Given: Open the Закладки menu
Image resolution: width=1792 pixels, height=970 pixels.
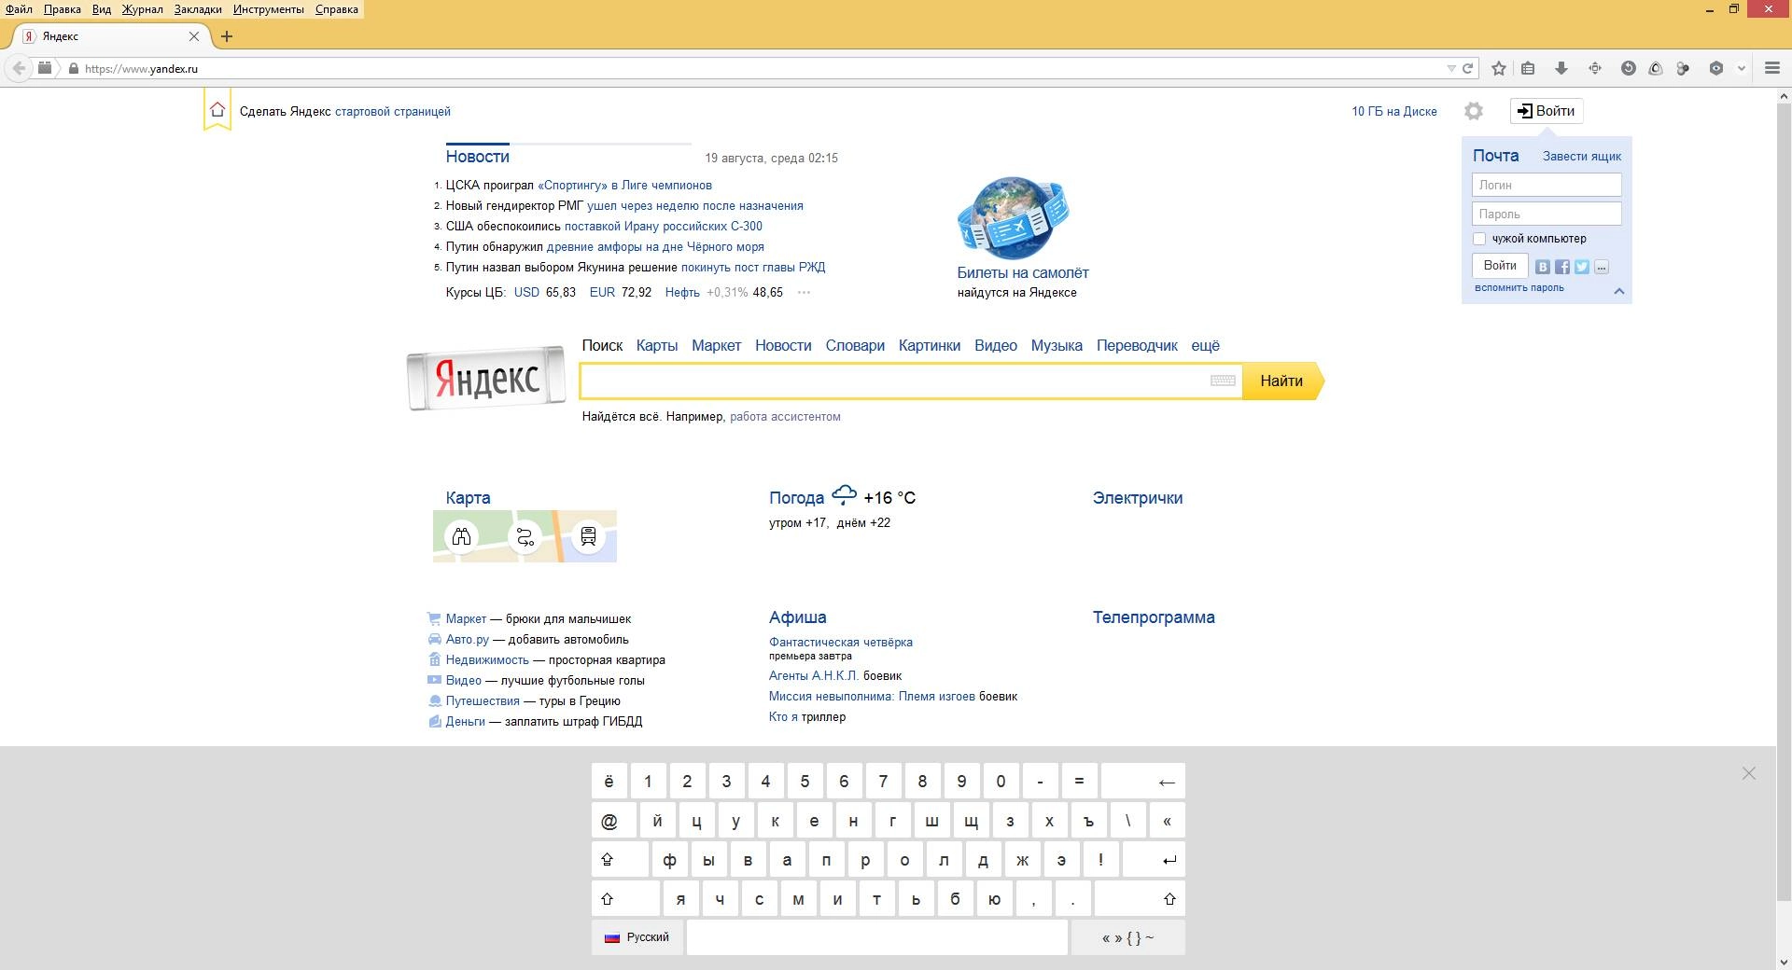Looking at the screenshot, I should click(x=198, y=9).
